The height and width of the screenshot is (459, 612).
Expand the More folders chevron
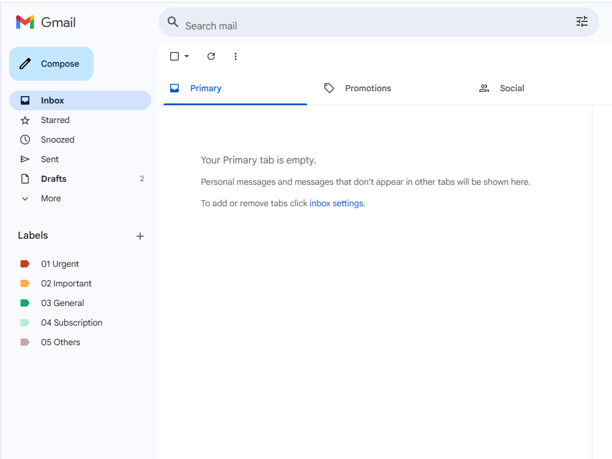25,199
